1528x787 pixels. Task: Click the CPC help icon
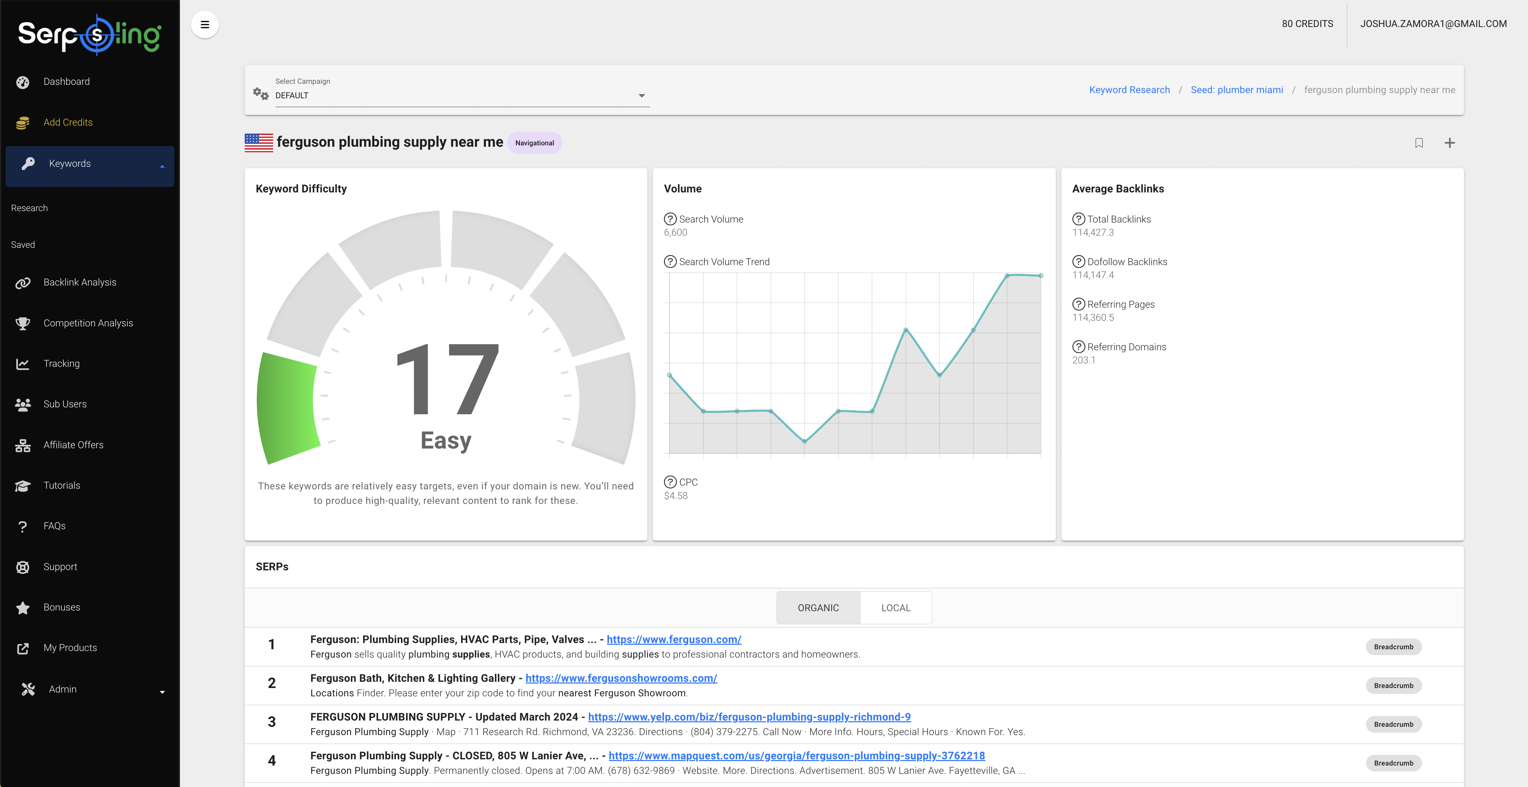[670, 482]
